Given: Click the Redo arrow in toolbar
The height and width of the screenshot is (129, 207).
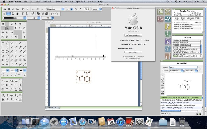Looking at the screenshot, I should click(57, 13).
